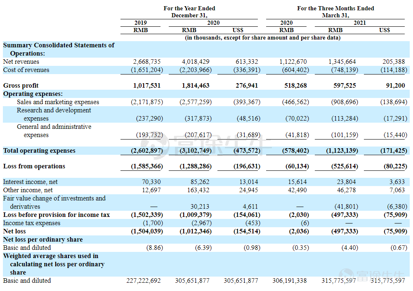Select net loss value (1,012,346)

[196, 231]
